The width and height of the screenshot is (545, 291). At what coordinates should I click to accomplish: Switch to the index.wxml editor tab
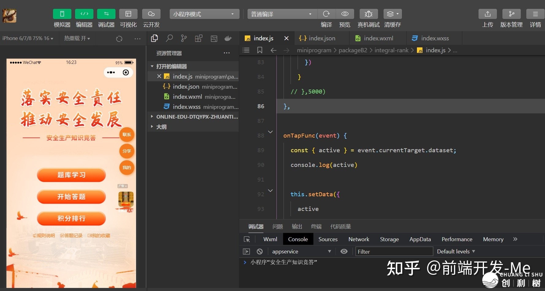378,38
